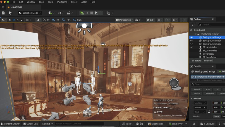Choose the Select object arrow tool

pos(10,20)
